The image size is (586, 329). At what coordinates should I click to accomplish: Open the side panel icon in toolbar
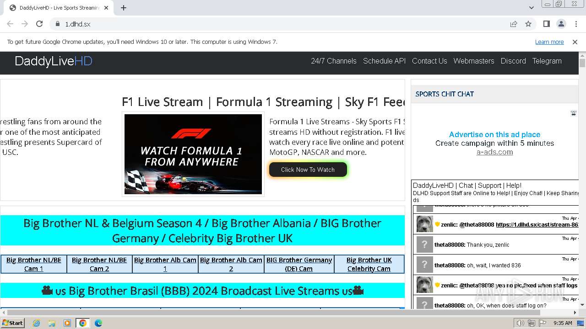point(547,24)
